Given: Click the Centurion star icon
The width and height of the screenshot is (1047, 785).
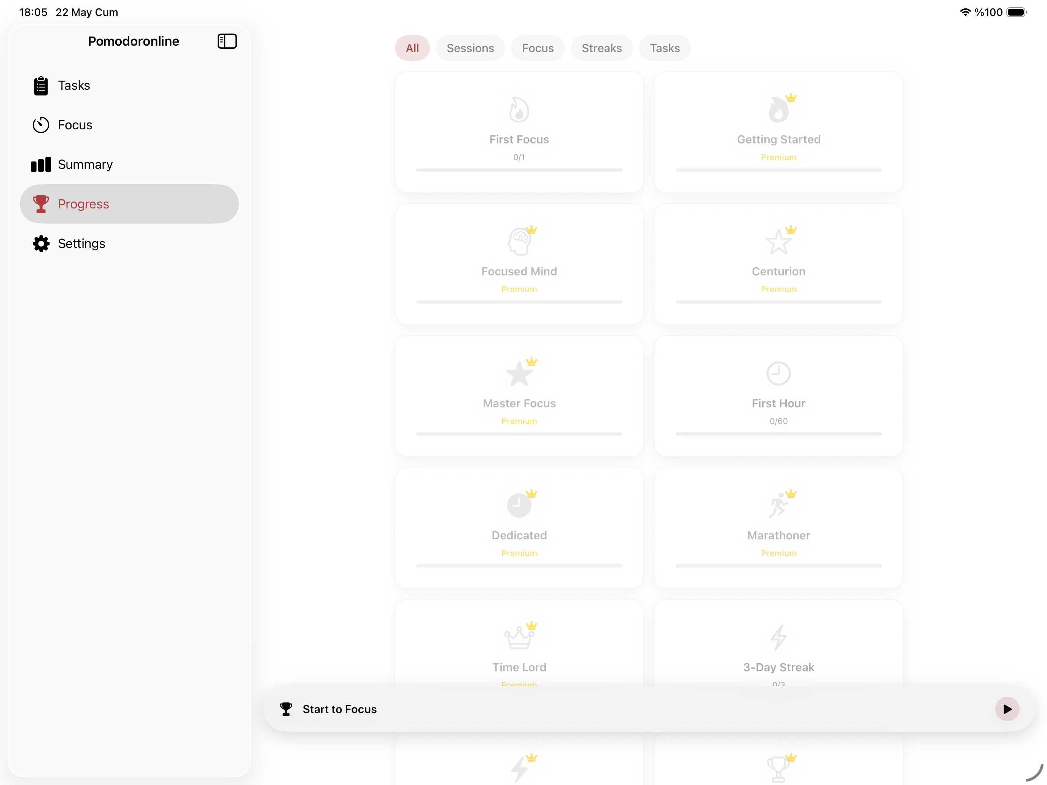Looking at the screenshot, I should pos(778,242).
